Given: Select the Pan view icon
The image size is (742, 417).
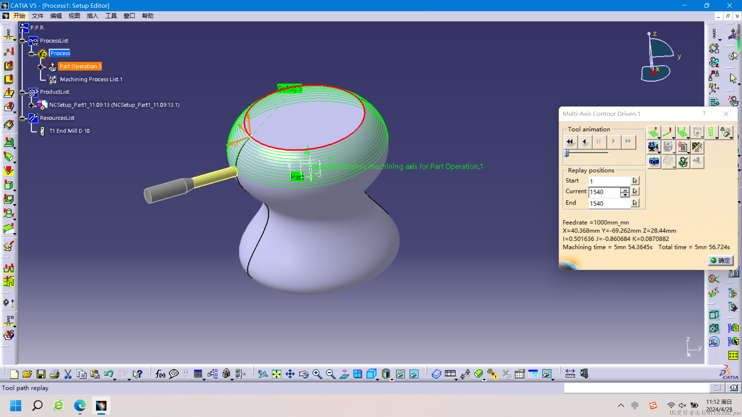Looking at the screenshot, I should (290, 374).
